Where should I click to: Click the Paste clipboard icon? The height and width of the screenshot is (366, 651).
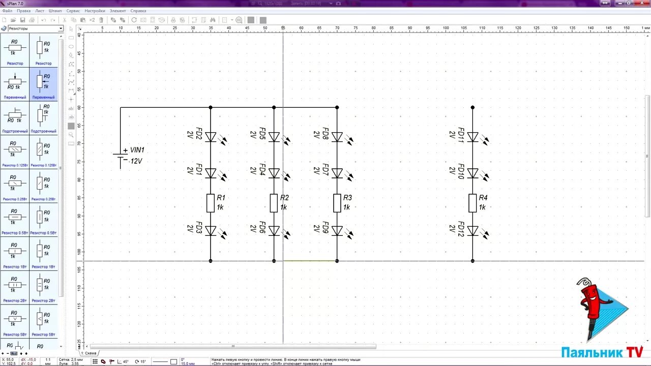pyautogui.click(x=83, y=20)
